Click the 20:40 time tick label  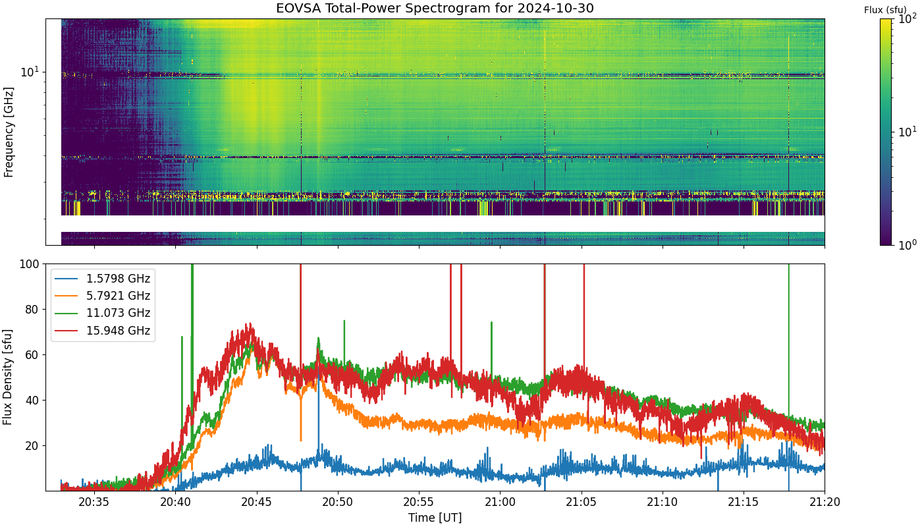[175, 503]
